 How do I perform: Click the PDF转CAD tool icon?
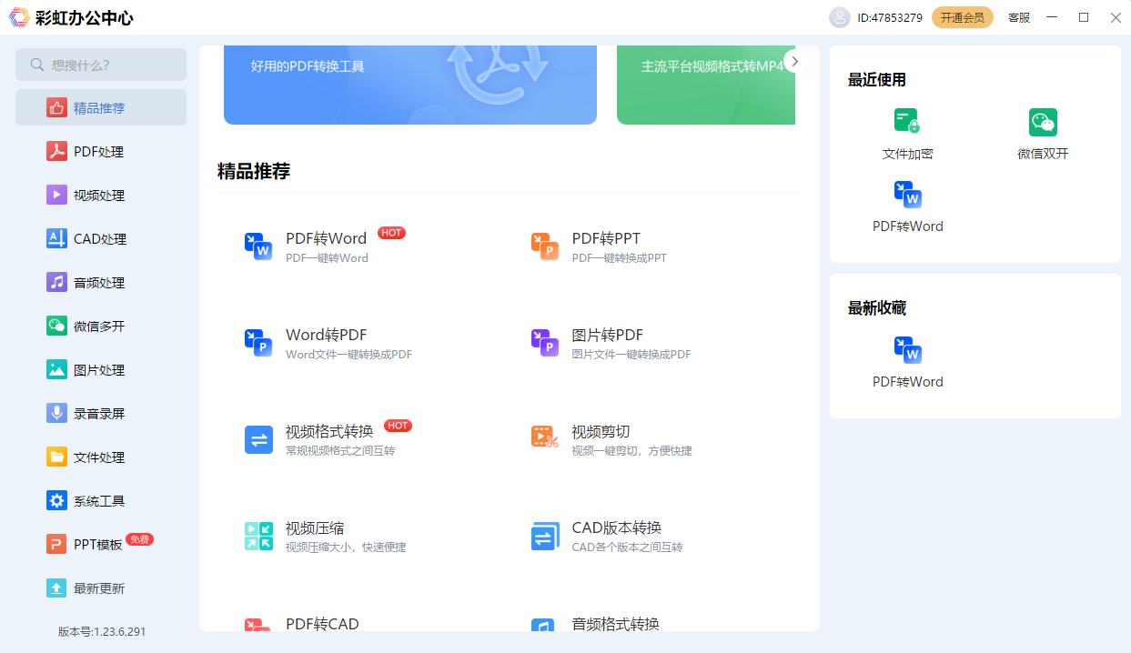tap(258, 628)
